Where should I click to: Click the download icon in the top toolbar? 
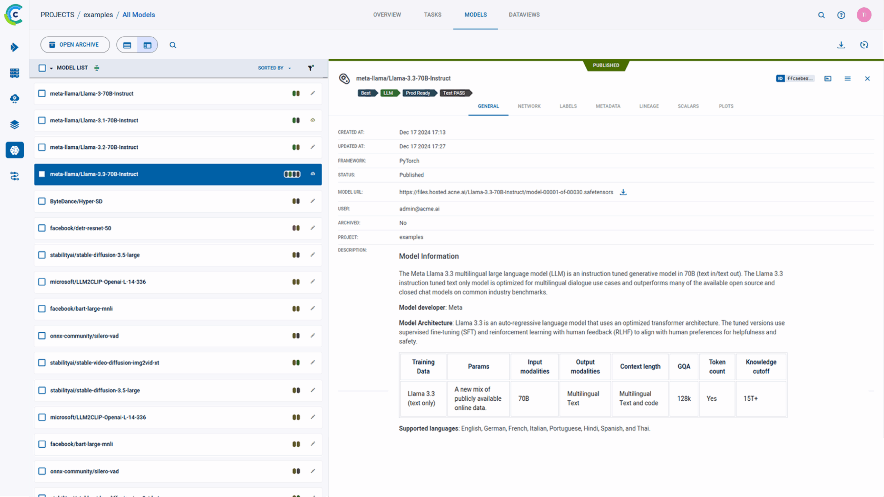click(x=841, y=45)
